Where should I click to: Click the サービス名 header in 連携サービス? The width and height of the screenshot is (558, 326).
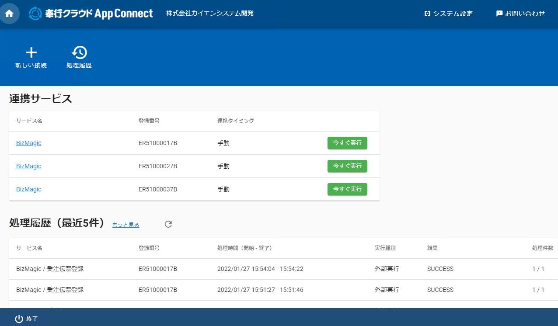click(29, 121)
